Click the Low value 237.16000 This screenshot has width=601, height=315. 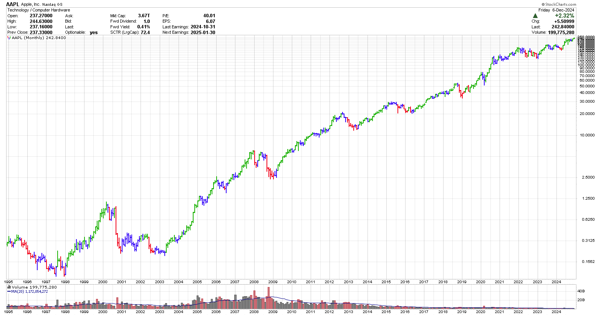(x=41, y=27)
